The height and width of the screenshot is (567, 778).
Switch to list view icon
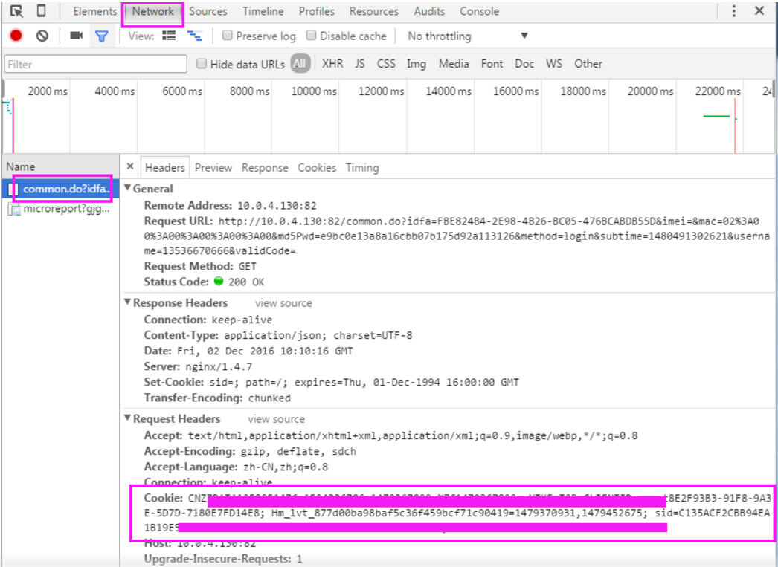point(169,36)
